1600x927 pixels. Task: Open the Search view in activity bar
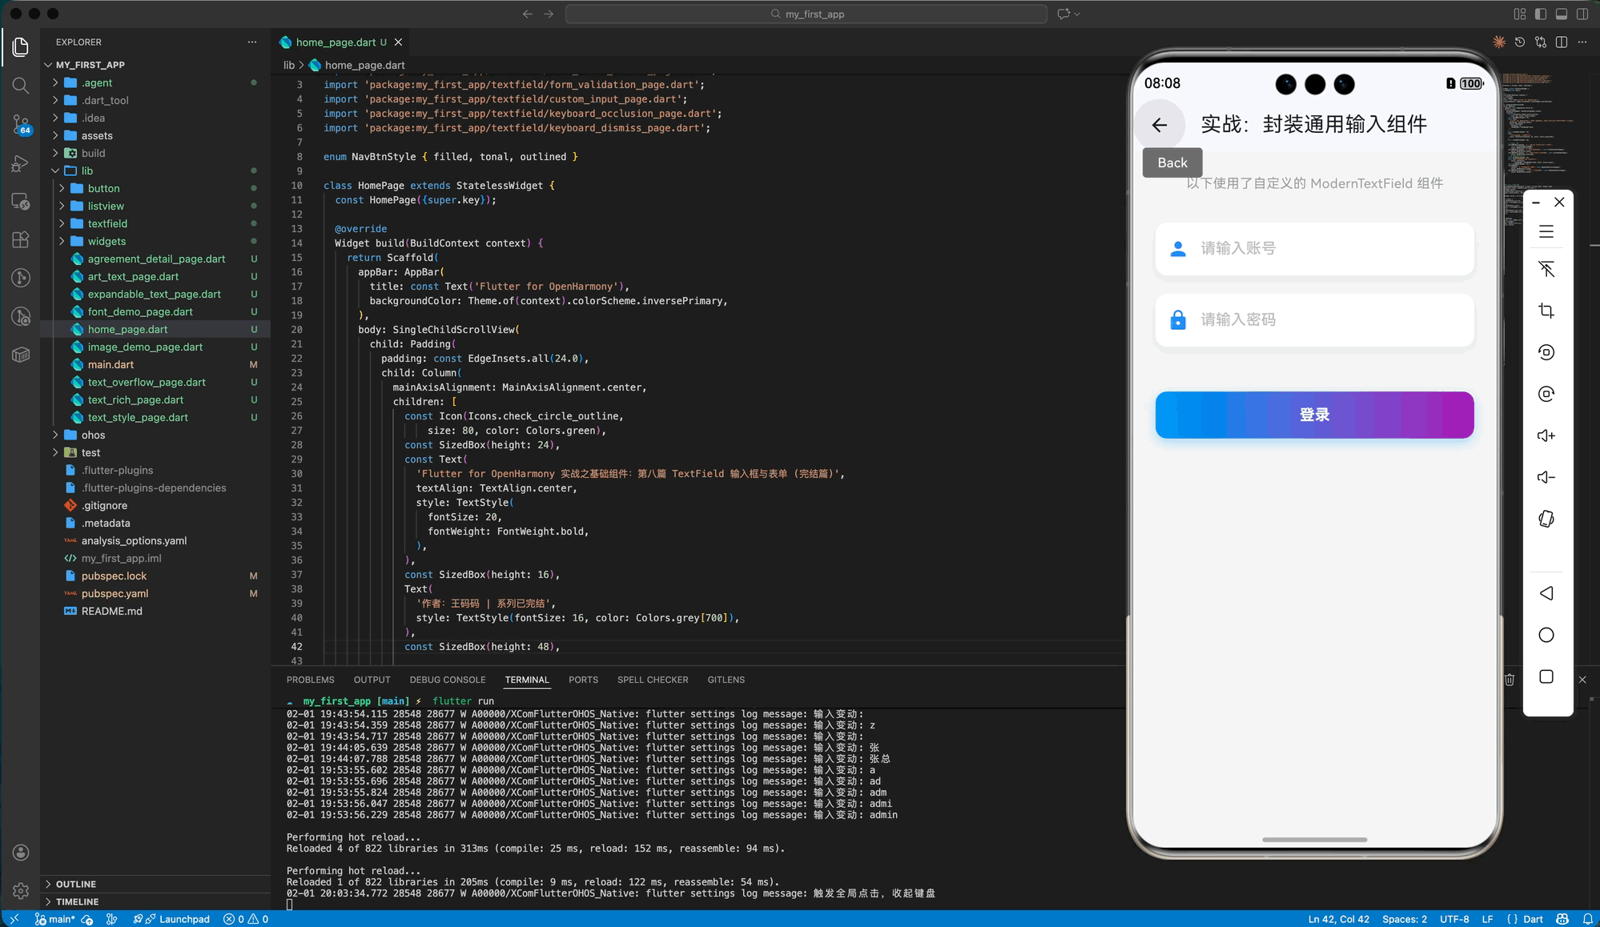tap(21, 86)
